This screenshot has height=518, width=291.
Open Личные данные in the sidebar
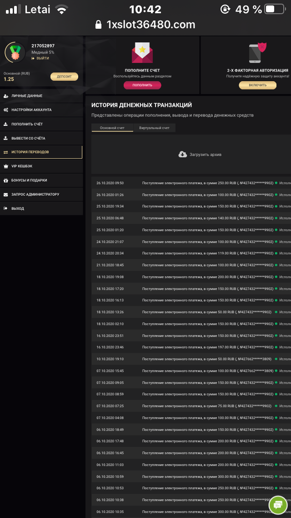27,96
